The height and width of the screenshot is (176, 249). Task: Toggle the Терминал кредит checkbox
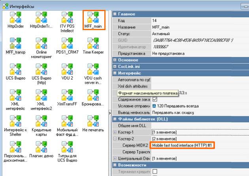(155, 171)
